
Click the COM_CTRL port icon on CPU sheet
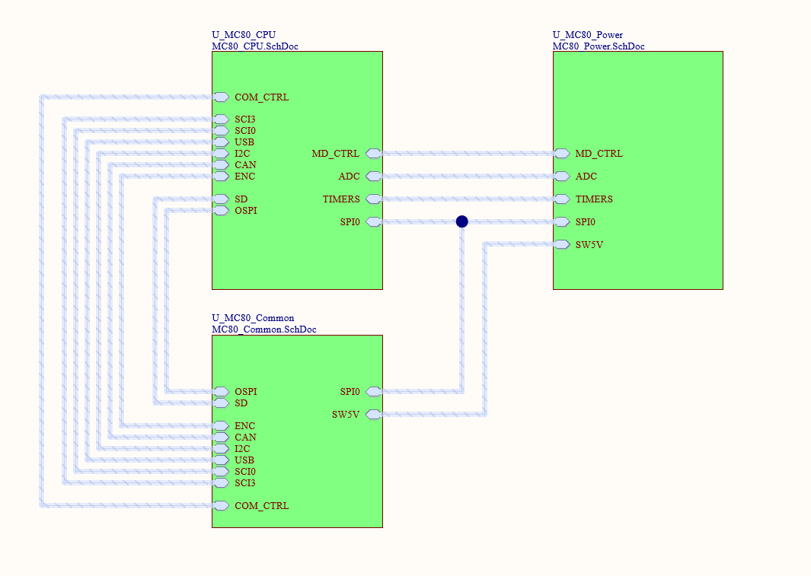(x=221, y=97)
